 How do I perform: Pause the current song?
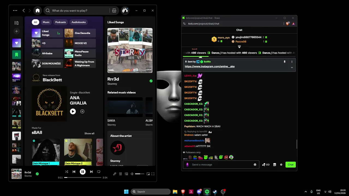click(83, 172)
